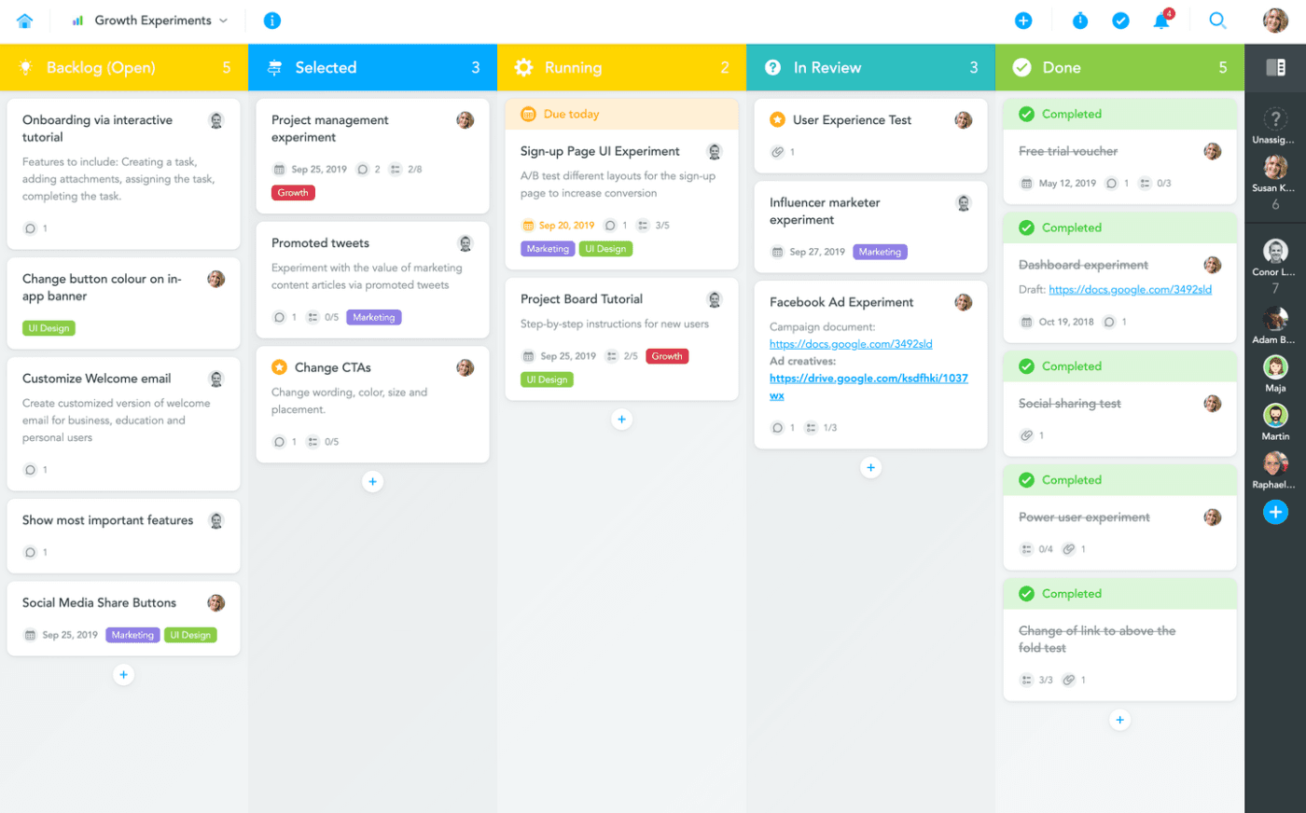Screen dimensions: 1306x813
Task: Click the Done section checkmark icon
Action: 1021,67
